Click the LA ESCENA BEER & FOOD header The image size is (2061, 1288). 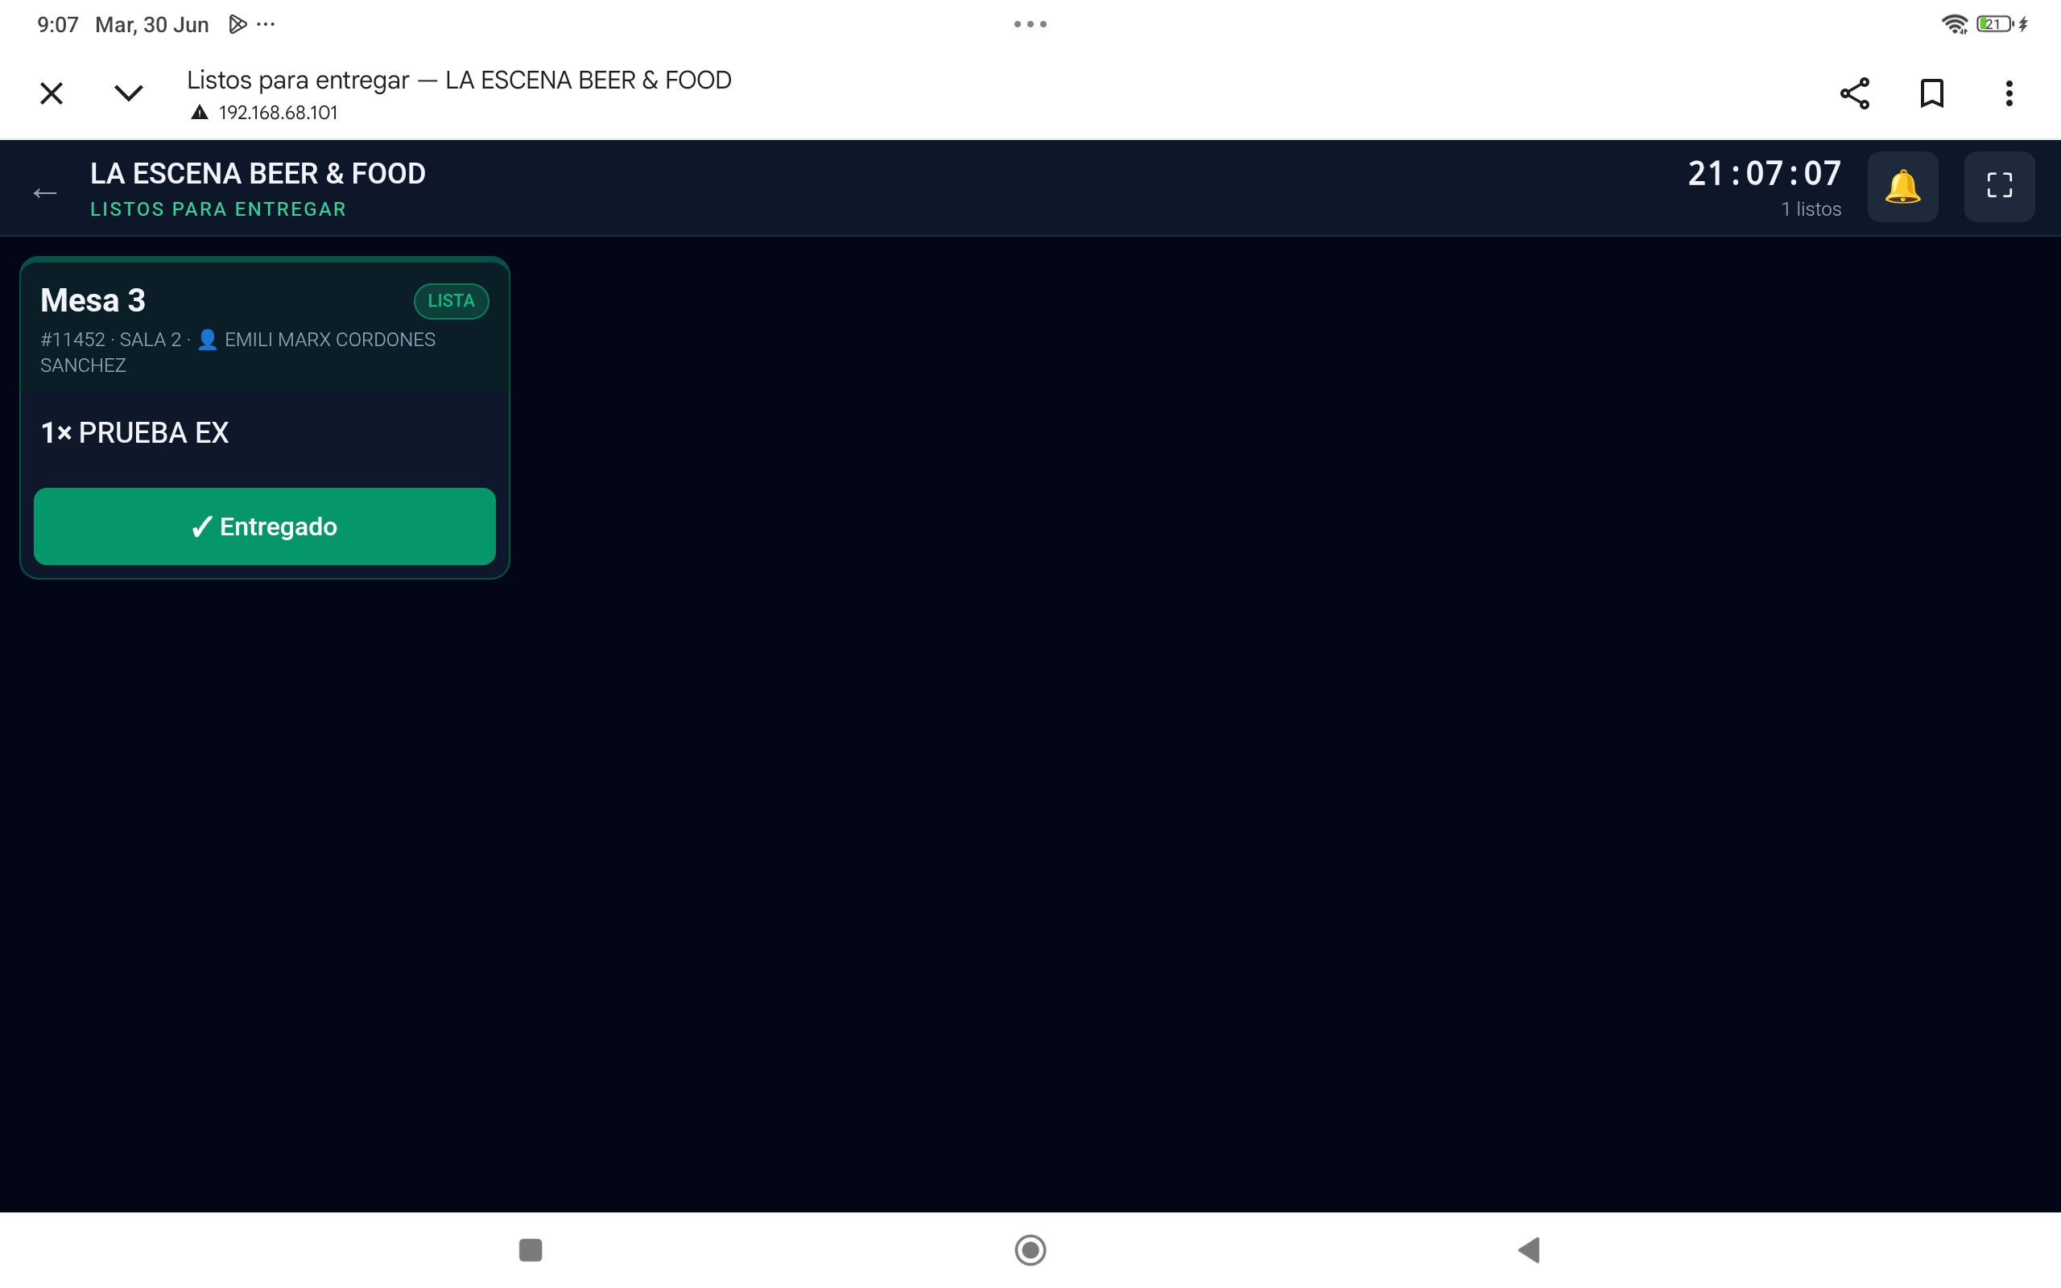(x=258, y=174)
